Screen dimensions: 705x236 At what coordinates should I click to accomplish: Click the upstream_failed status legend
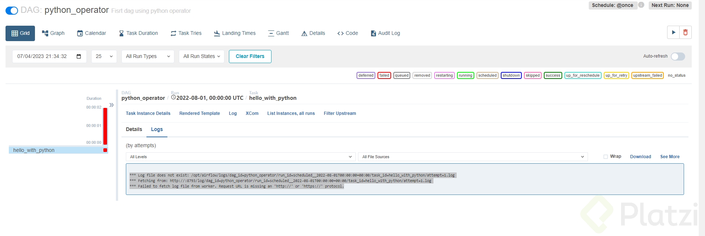pyautogui.click(x=648, y=76)
